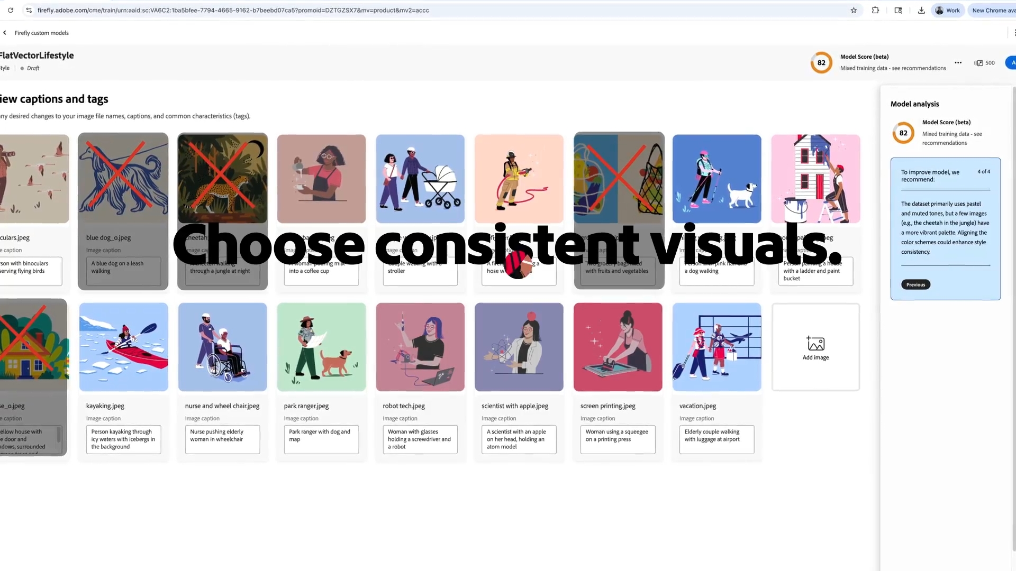Navigate via Firefly custom models breadcrumb
Screen dimensions: 1016x571
[x=41, y=32]
